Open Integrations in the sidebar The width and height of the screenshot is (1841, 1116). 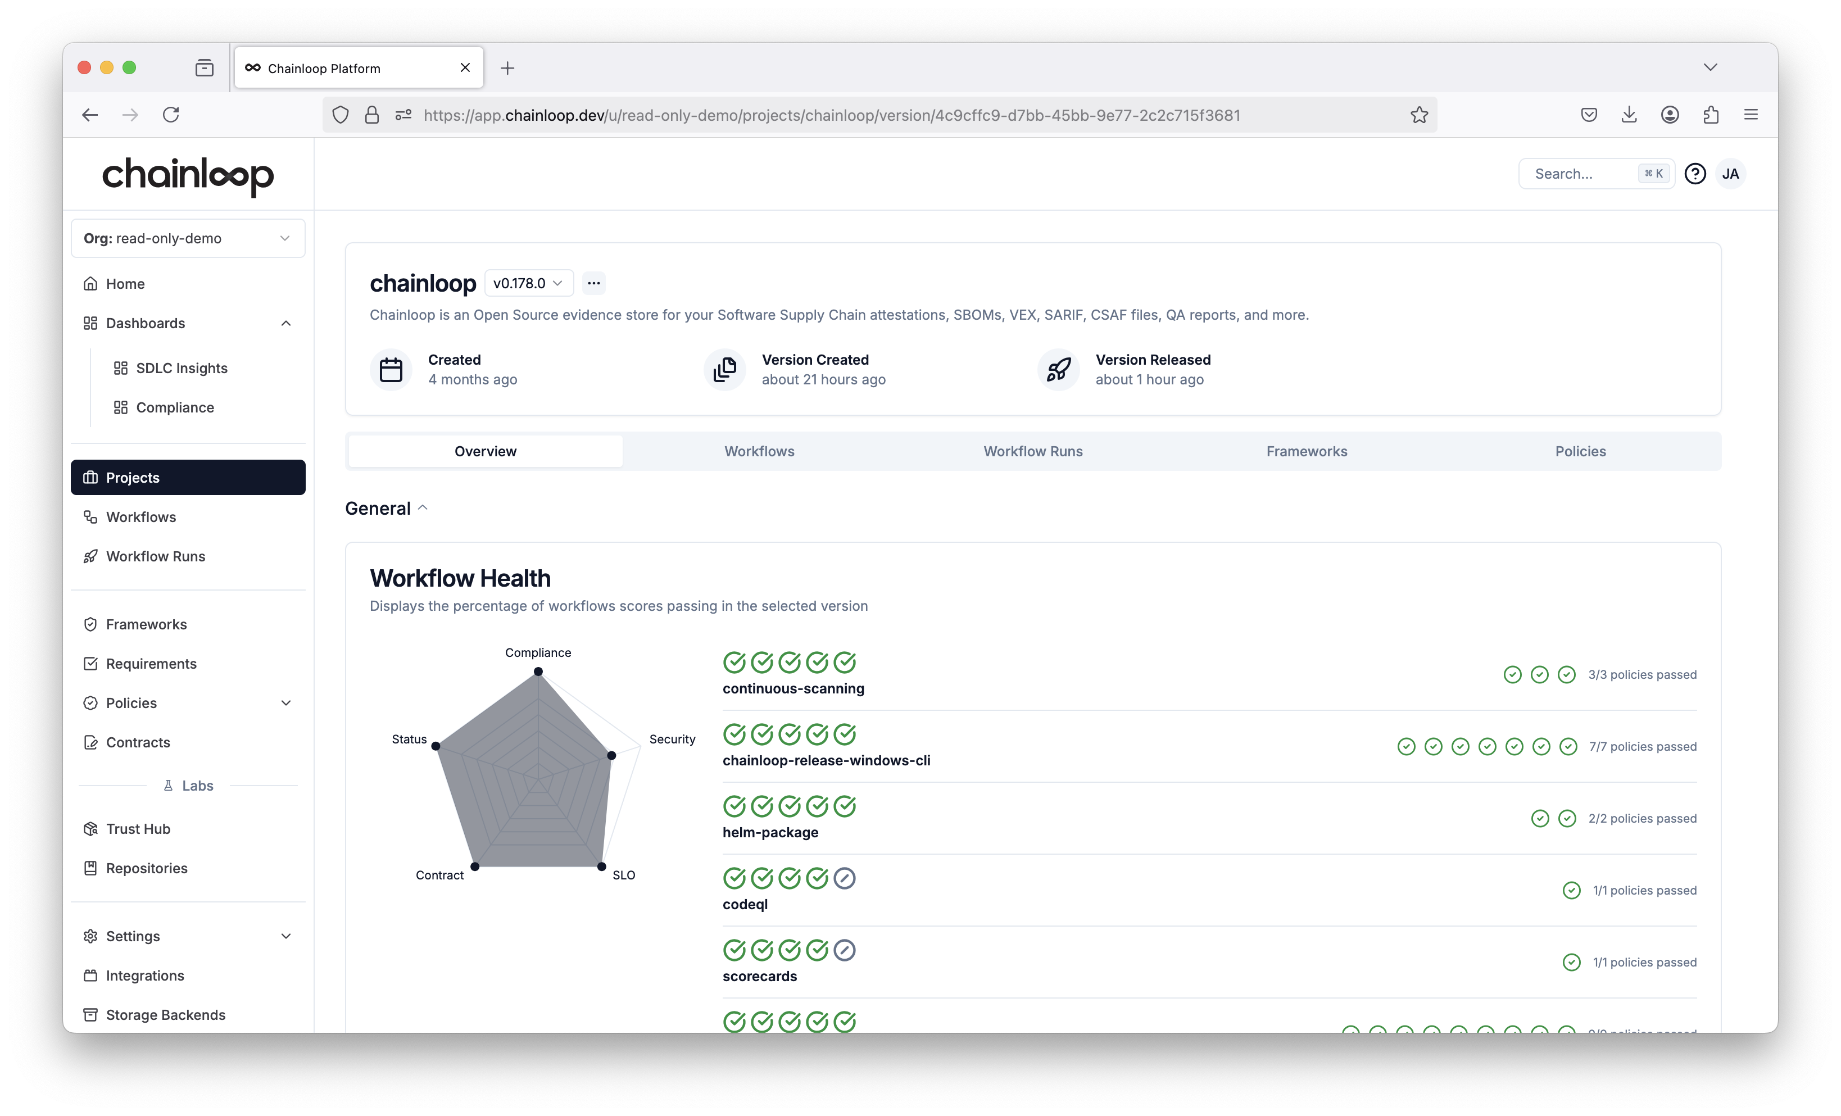188,976
